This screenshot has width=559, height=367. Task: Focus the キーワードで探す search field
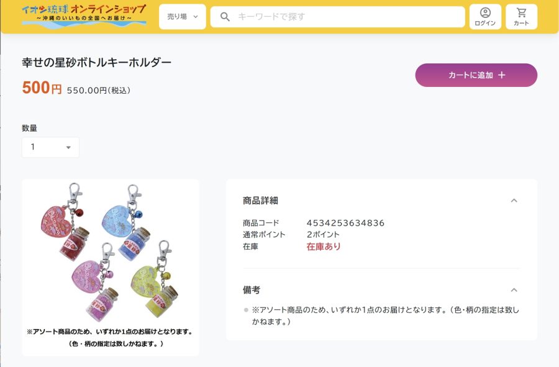point(348,17)
